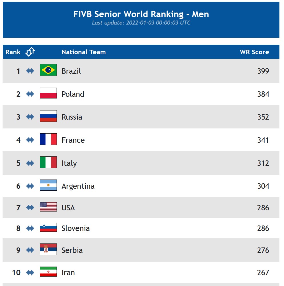284x286 pixels.
Task: Click the National Team column header
Action: click(x=83, y=52)
